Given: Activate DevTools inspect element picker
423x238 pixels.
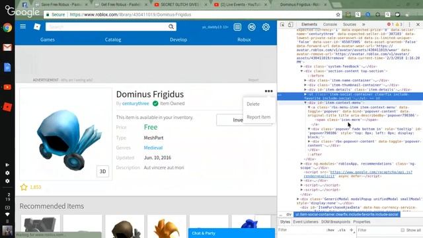Looking at the screenshot, I should 282,24.
